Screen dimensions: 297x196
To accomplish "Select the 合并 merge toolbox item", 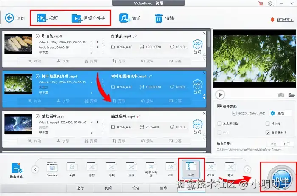I will click(72, 169).
